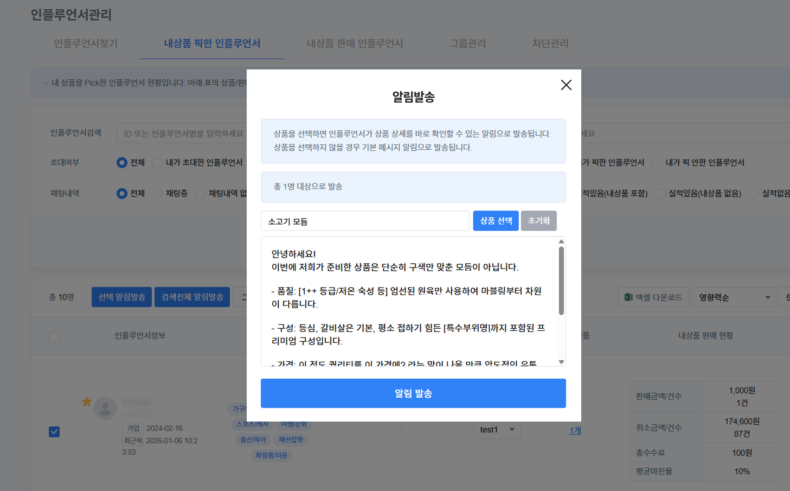Send notification with 알림 발송 button
This screenshot has width=790, height=491.
pos(413,393)
